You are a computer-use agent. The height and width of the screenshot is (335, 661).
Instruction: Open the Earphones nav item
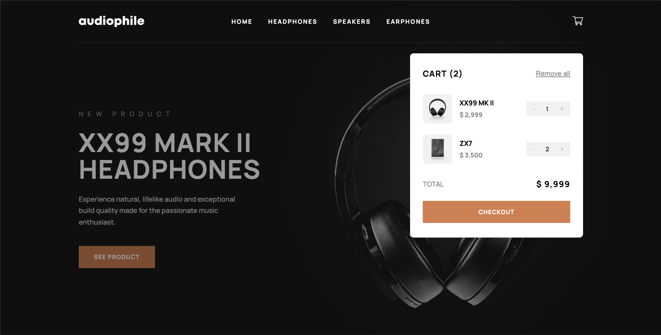pyautogui.click(x=408, y=22)
